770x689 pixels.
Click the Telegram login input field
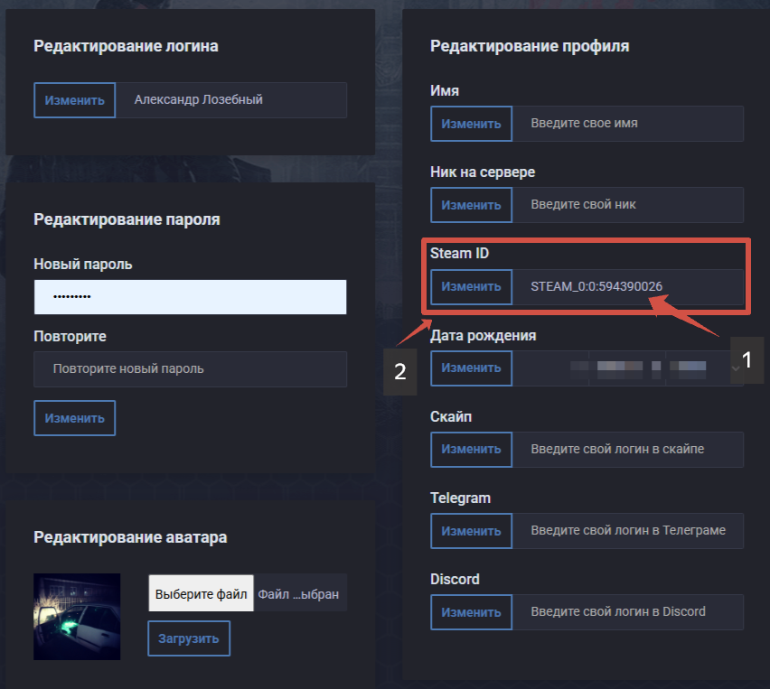coord(628,531)
